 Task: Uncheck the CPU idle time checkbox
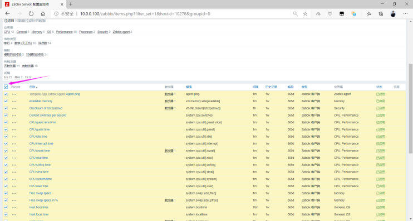[6, 137]
